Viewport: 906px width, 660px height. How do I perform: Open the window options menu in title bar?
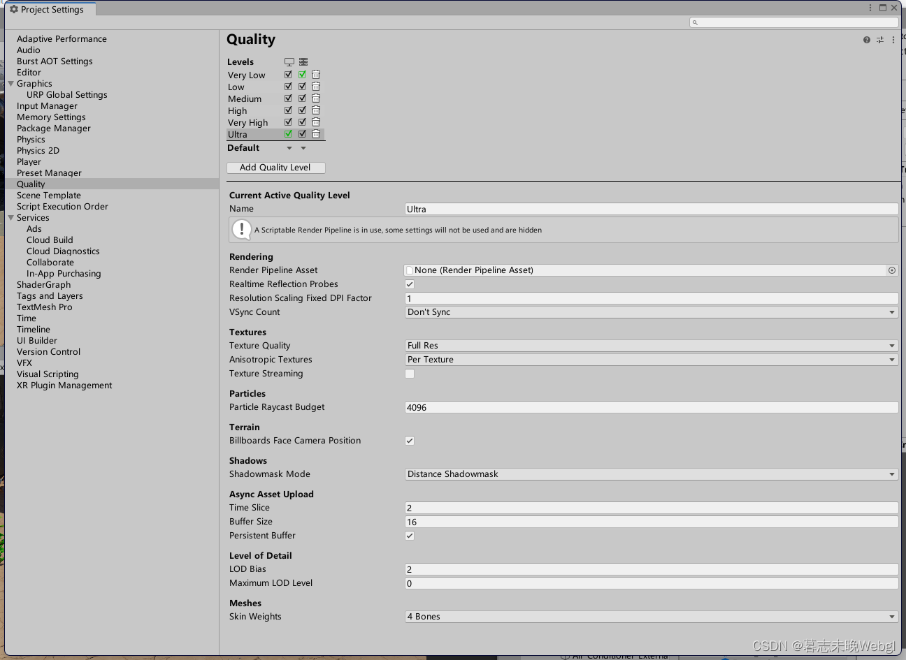click(870, 8)
